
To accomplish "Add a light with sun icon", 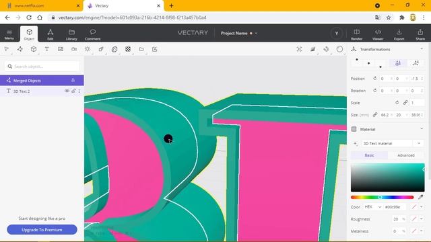I will tap(88, 49).
